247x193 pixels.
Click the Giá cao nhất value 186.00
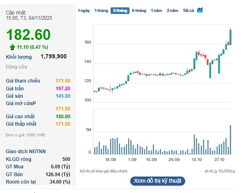(x=63, y=116)
